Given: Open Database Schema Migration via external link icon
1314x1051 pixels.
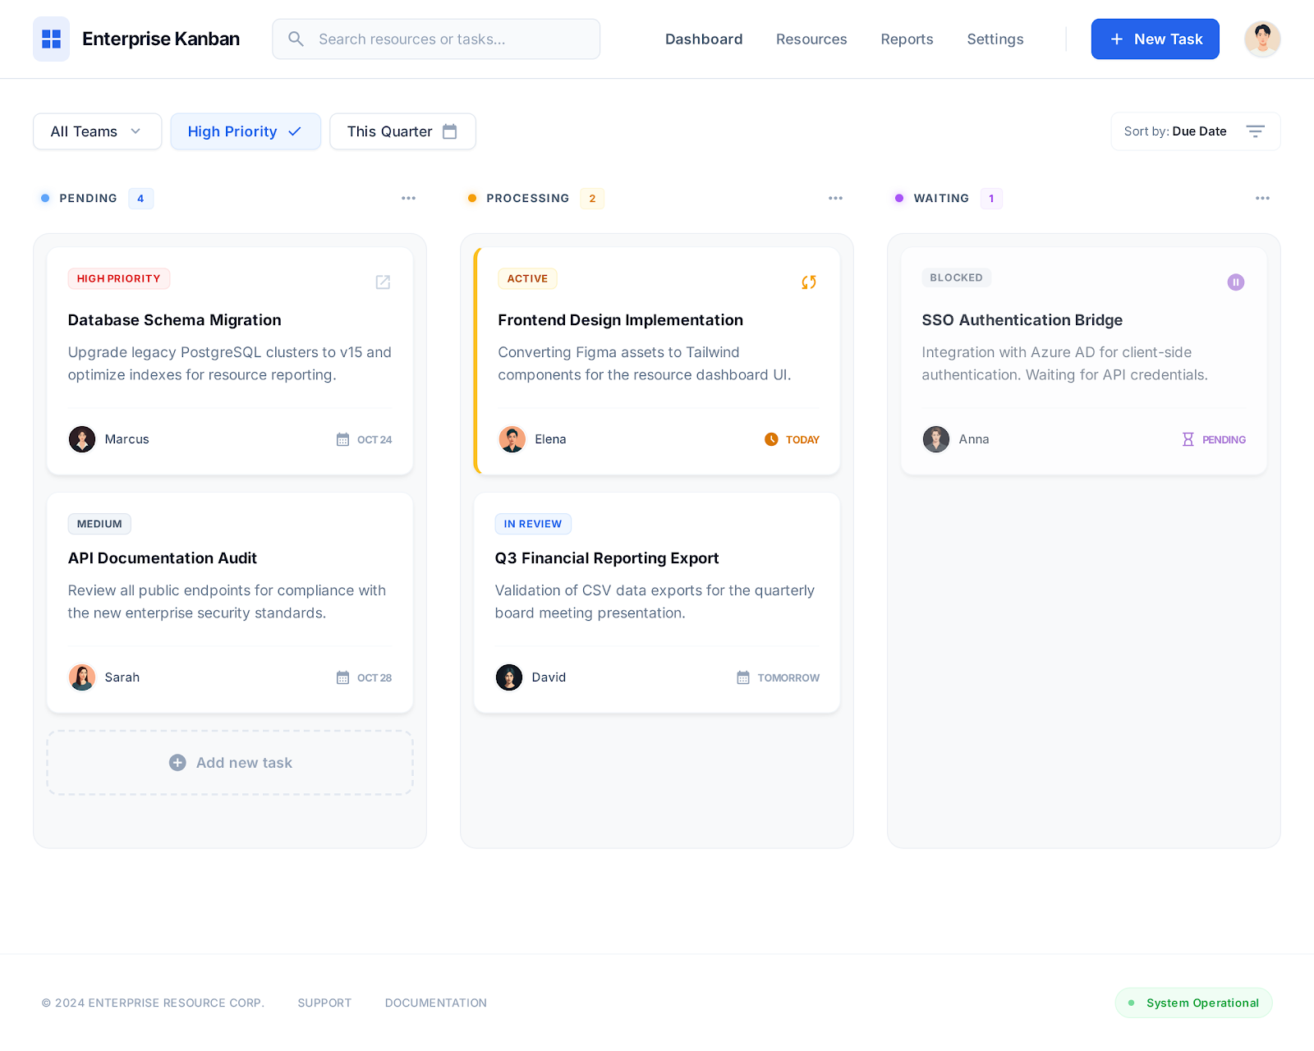Looking at the screenshot, I should pyautogui.click(x=383, y=282).
